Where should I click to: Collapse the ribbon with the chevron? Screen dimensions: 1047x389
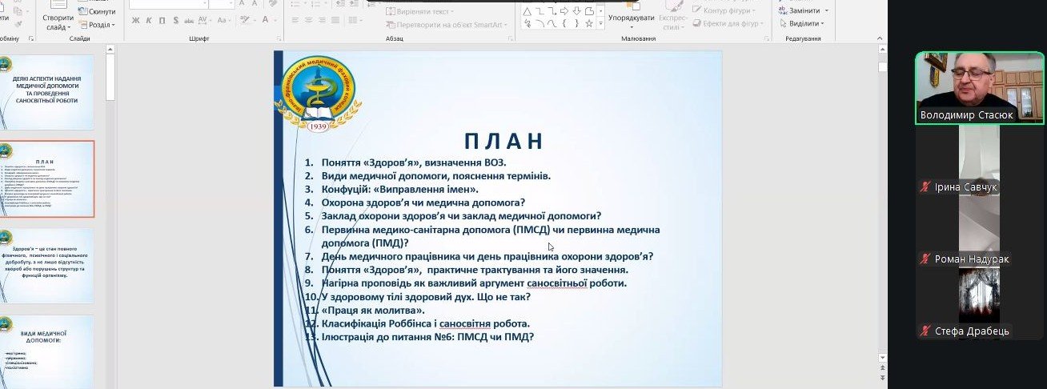click(881, 38)
